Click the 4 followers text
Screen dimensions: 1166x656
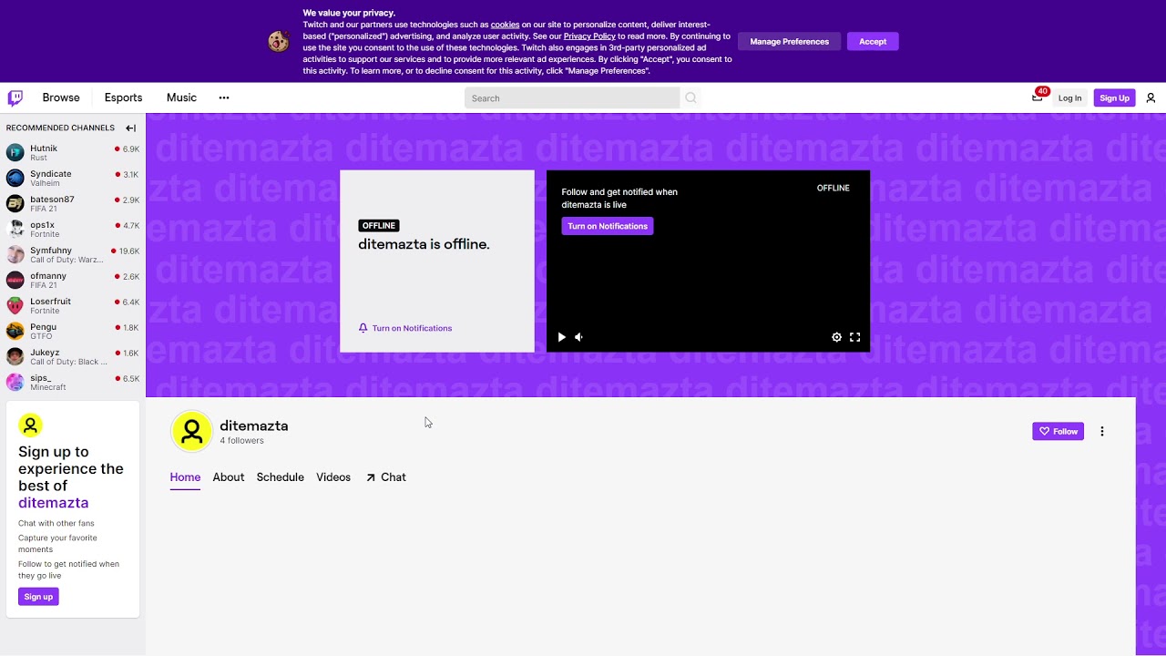point(241,441)
